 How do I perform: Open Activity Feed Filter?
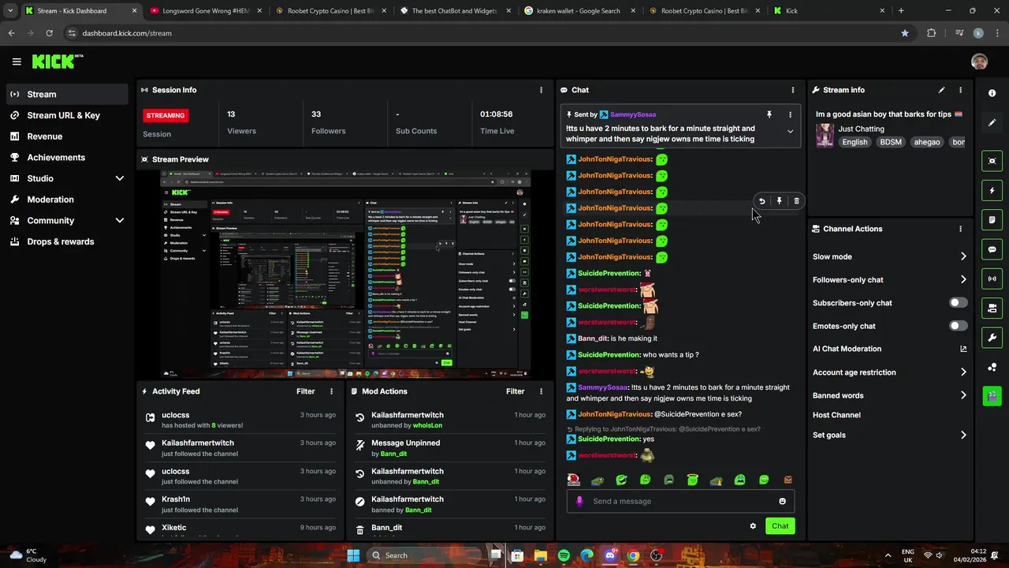coord(306,391)
